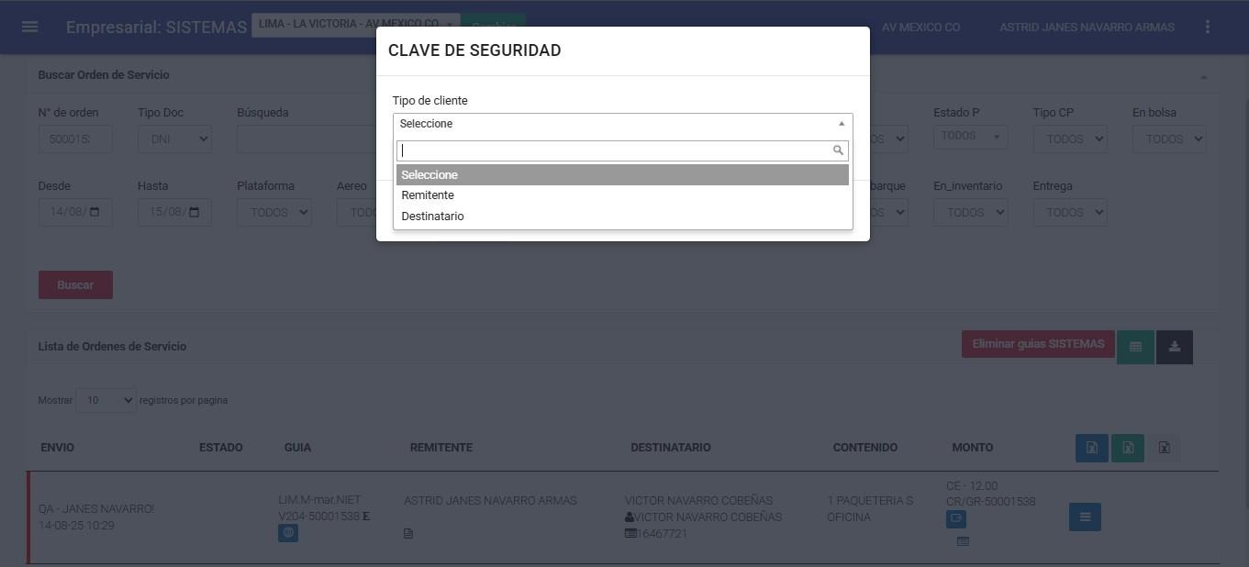Click the three-dot options icon in header

coord(1208,27)
